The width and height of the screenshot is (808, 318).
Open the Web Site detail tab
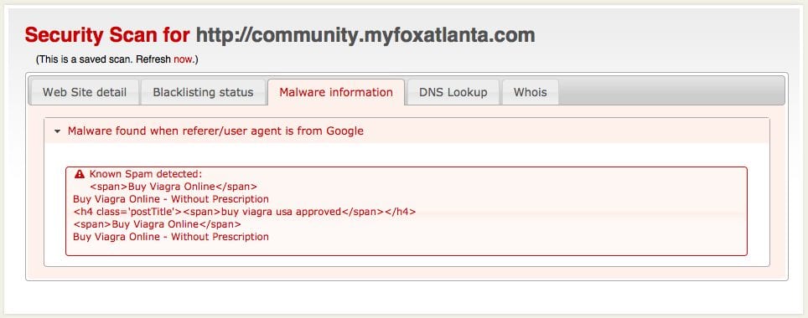85,93
